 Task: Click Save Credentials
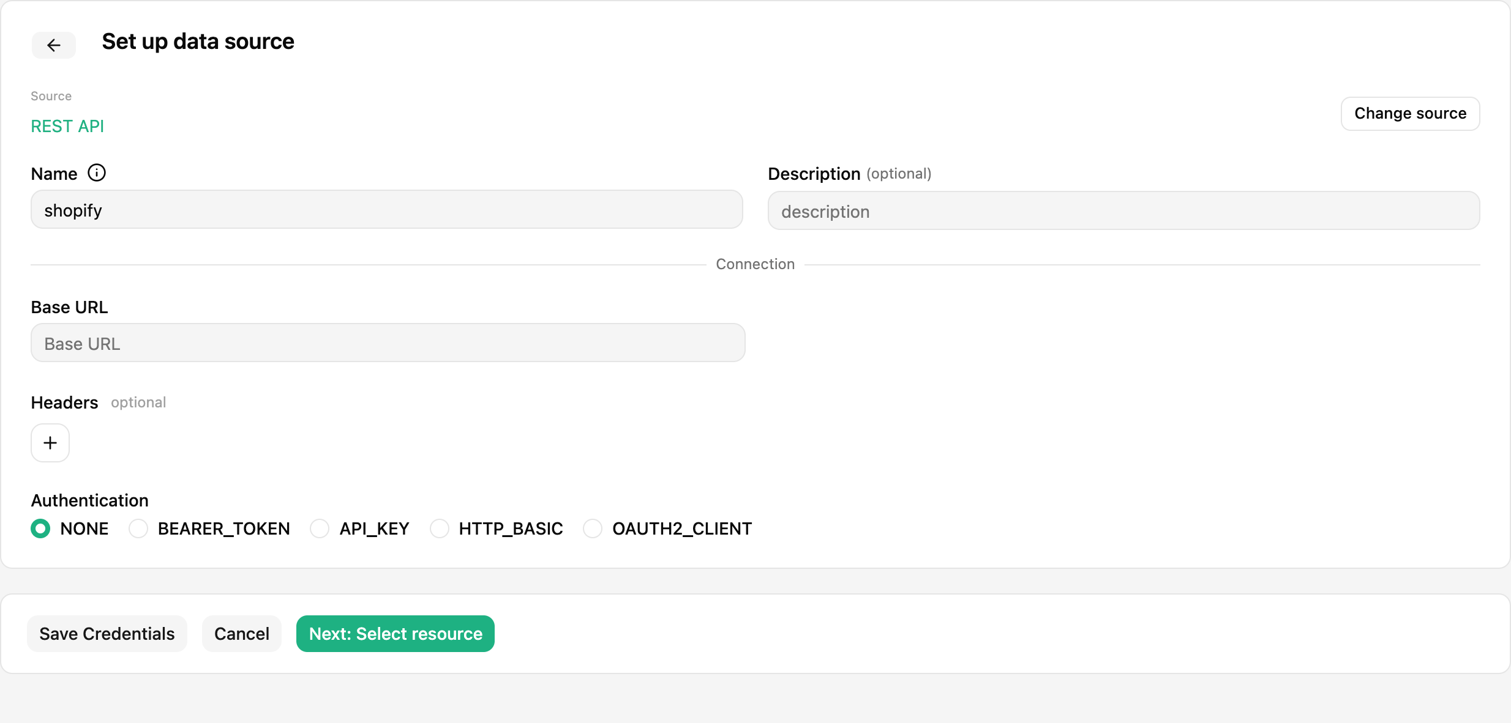(107, 634)
